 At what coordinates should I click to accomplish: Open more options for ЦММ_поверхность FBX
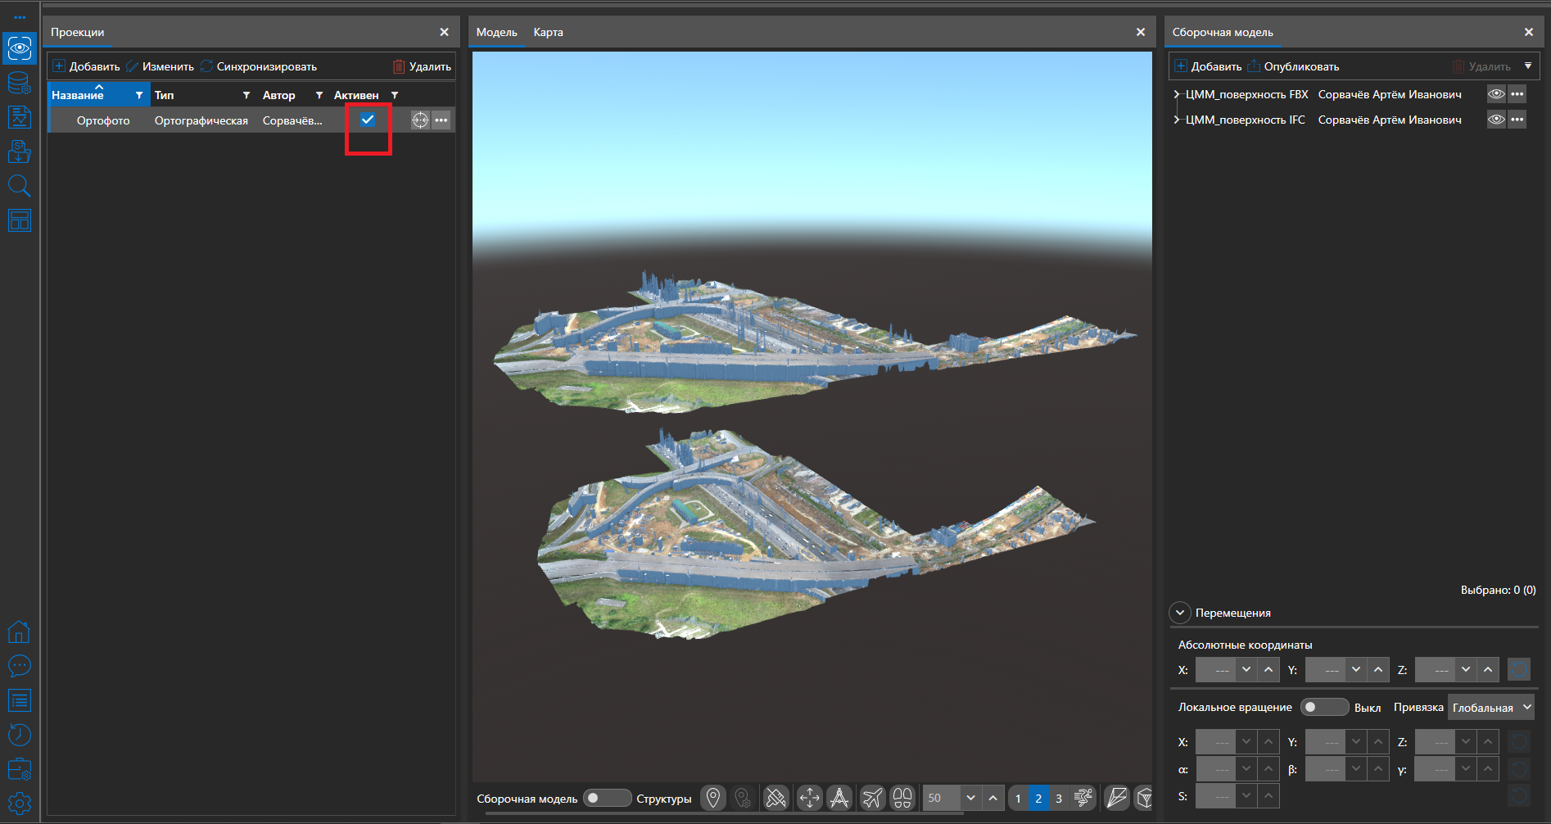pyautogui.click(x=1517, y=94)
